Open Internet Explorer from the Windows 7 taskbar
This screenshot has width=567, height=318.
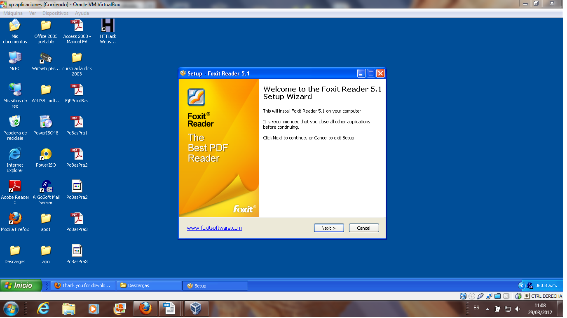point(43,309)
